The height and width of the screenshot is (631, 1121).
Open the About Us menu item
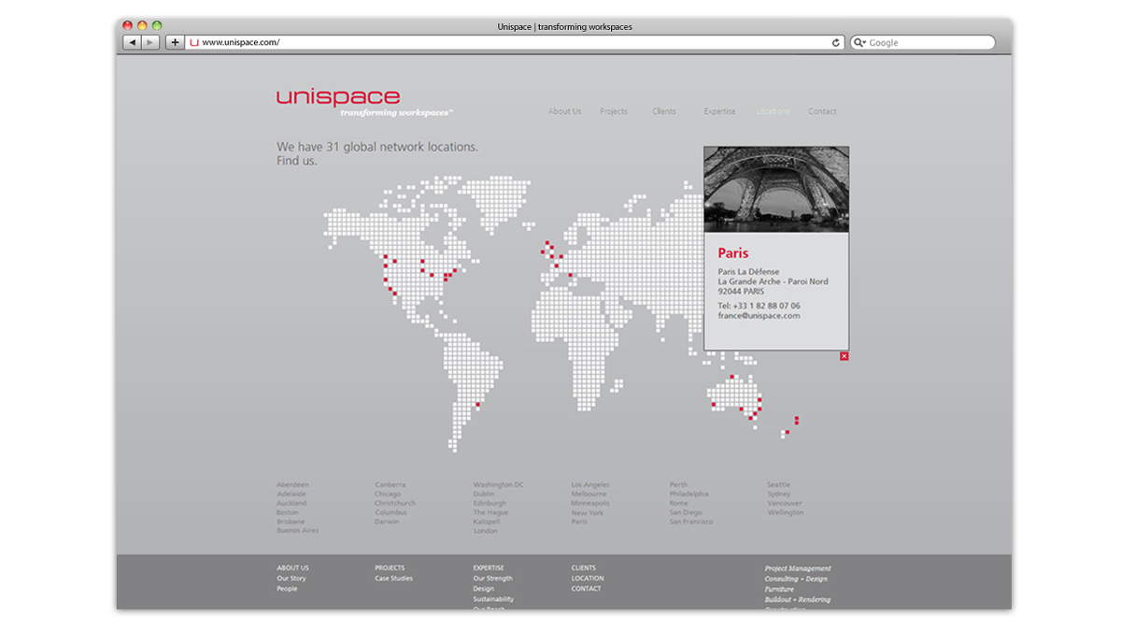[x=564, y=111]
